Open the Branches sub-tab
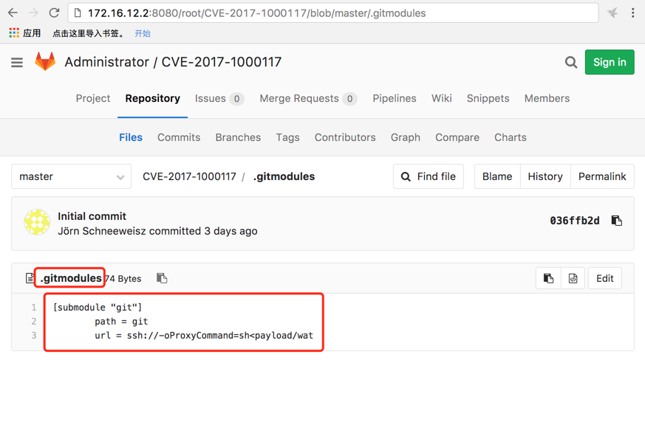The image size is (645, 439). click(238, 137)
